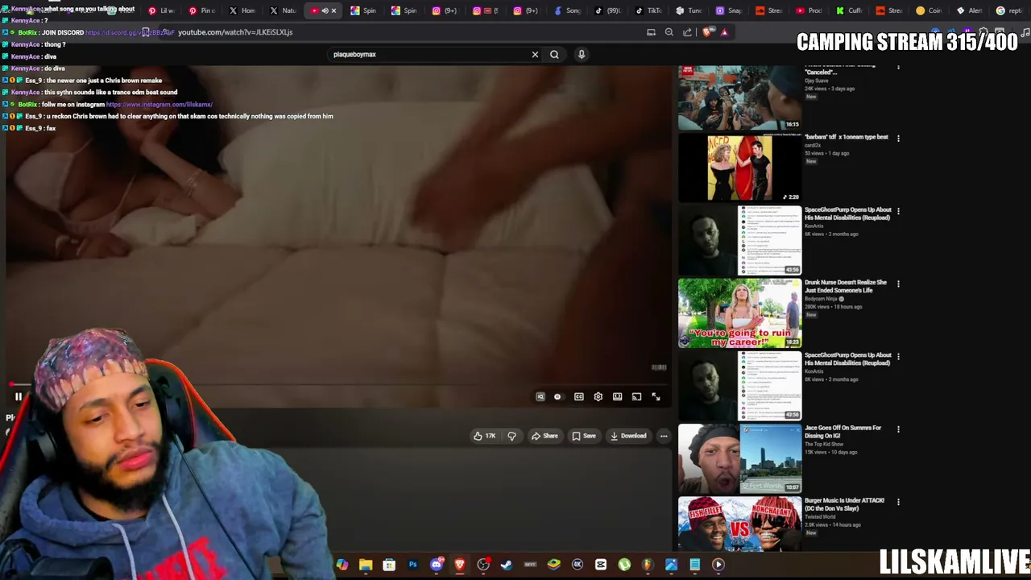1031x580 pixels.
Task: Open Notepad from the taskbar
Action: [x=695, y=565]
